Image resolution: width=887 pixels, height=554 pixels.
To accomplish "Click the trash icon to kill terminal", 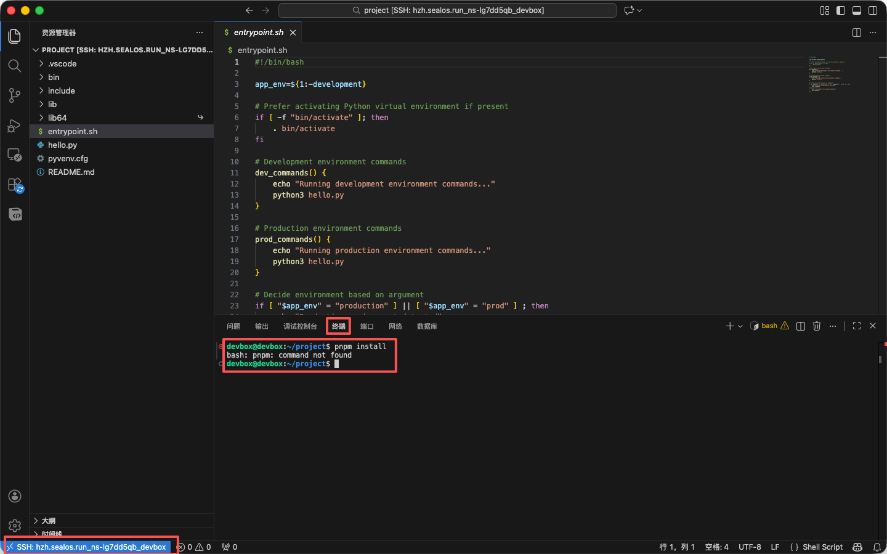I will pyautogui.click(x=817, y=326).
